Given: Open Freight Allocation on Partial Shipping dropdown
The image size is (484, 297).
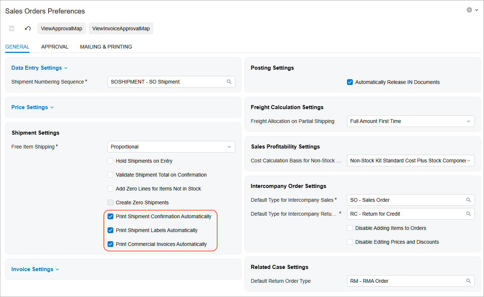Looking at the screenshot, I should [411, 121].
